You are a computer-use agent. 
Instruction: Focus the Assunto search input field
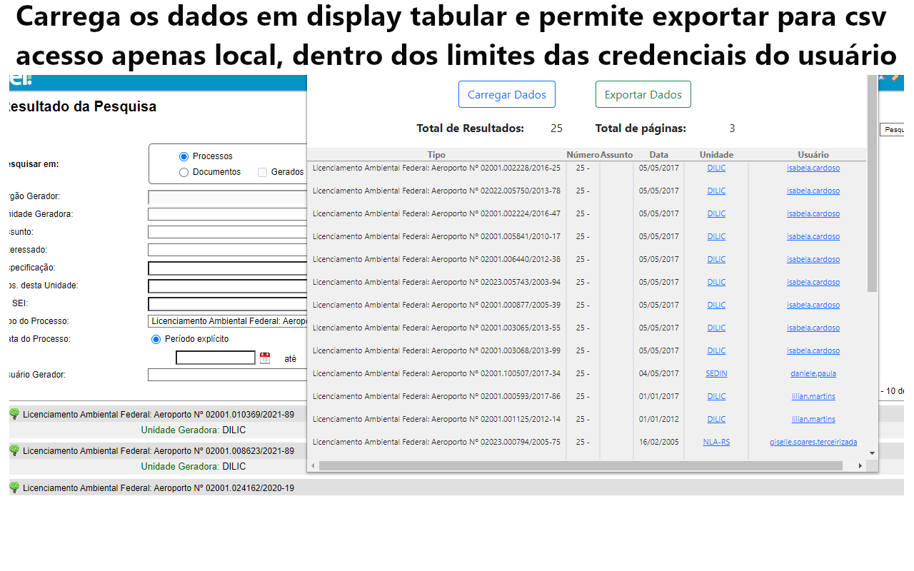(227, 232)
